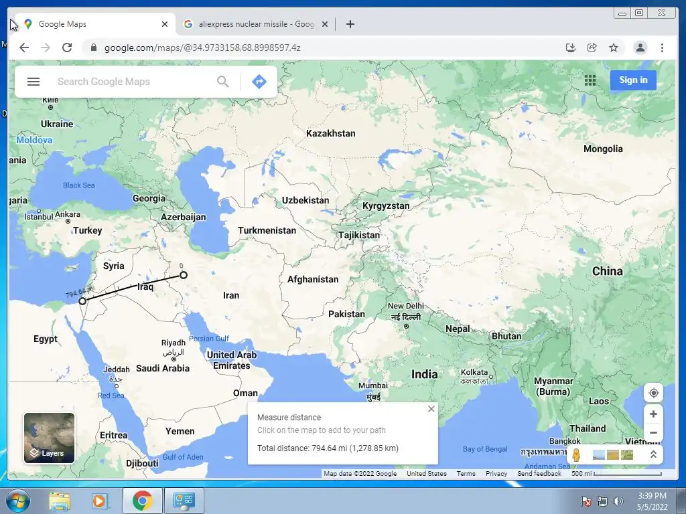
Task: Click the Afghanistan label
Action: coord(313,279)
